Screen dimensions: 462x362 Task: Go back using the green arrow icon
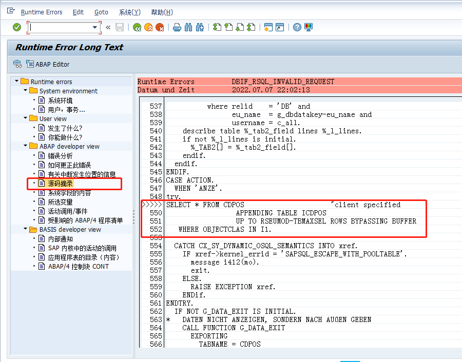[x=137, y=28]
